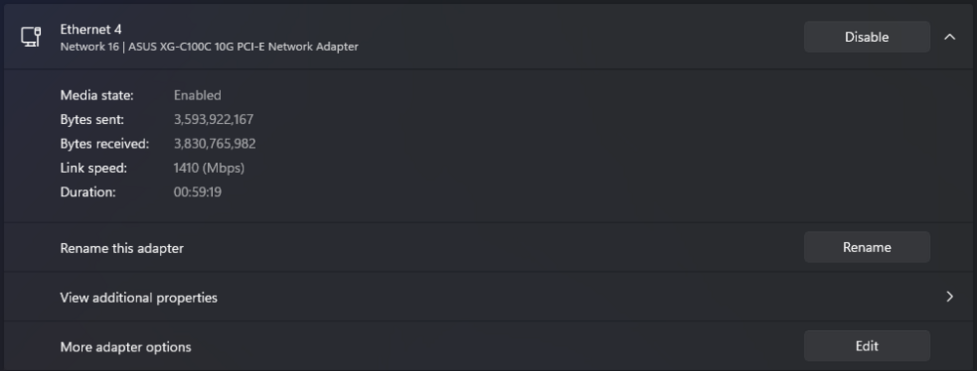The image size is (977, 371).
Task: Click the Duration value 00:59:19
Action: (x=197, y=192)
